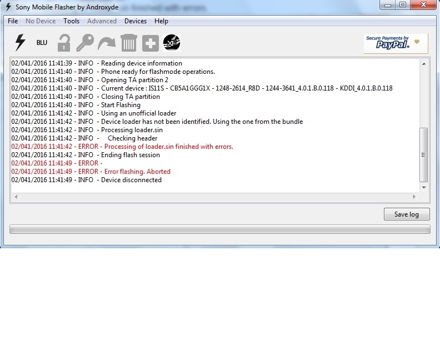This screenshot has height=341, width=440.
Task: Open the Devices menu
Action: click(136, 21)
